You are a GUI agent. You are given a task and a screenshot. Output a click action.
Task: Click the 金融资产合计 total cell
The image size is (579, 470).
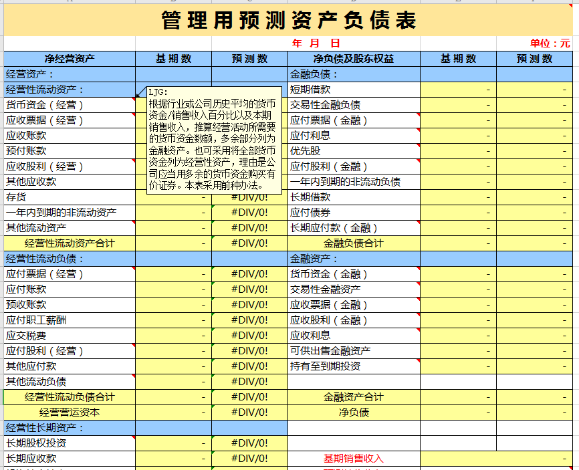(354, 396)
